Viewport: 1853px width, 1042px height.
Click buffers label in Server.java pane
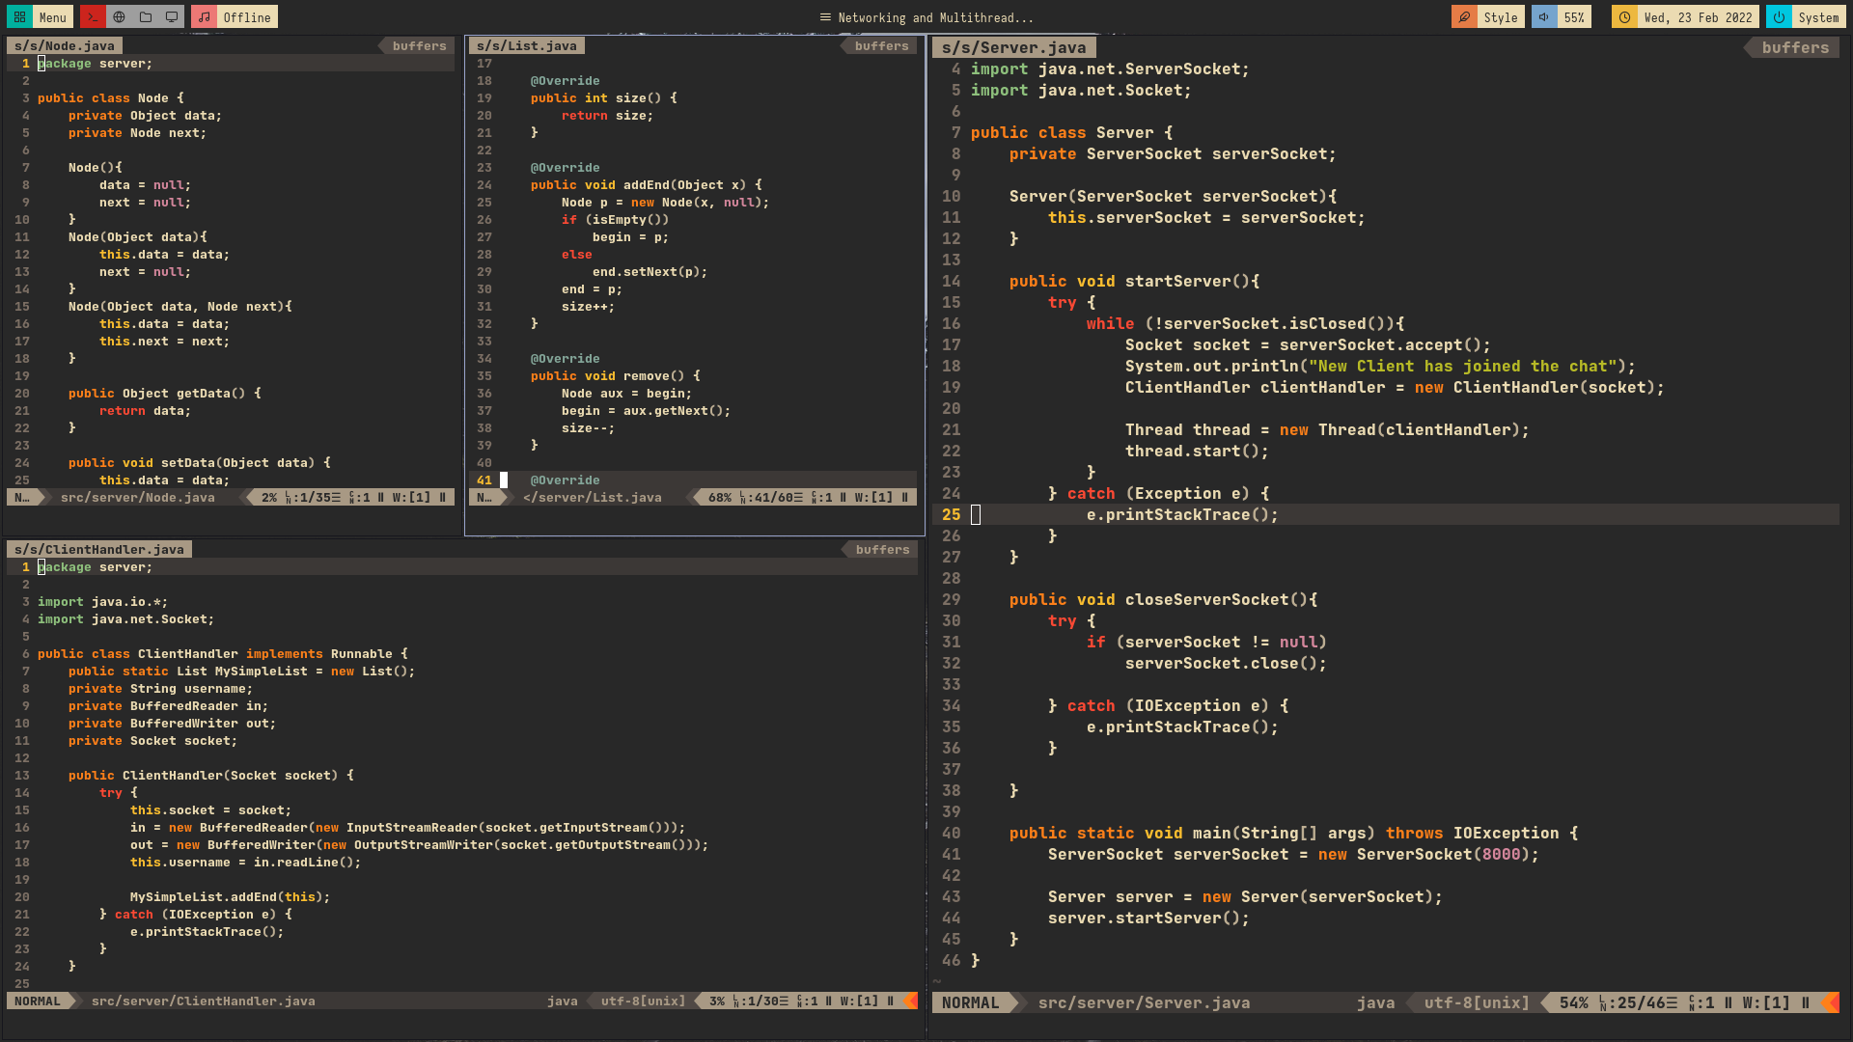coord(1795,47)
